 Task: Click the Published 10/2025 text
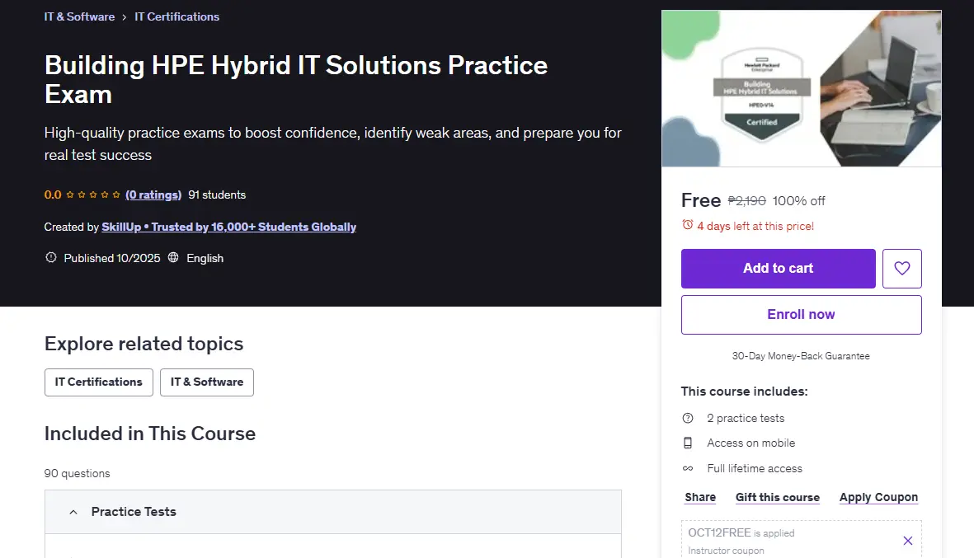click(x=112, y=258)
